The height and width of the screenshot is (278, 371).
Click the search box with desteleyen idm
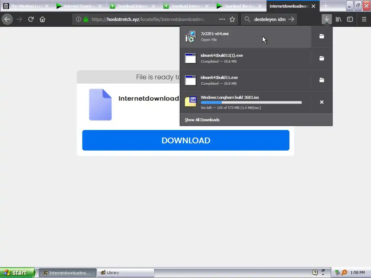(270, 20)
